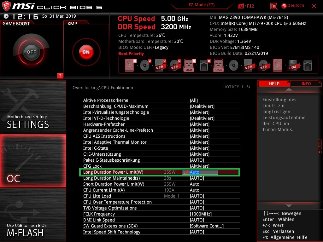
Task: Open Intel Adaptive Thermal Monitor option
Action: tap(161, 142)
